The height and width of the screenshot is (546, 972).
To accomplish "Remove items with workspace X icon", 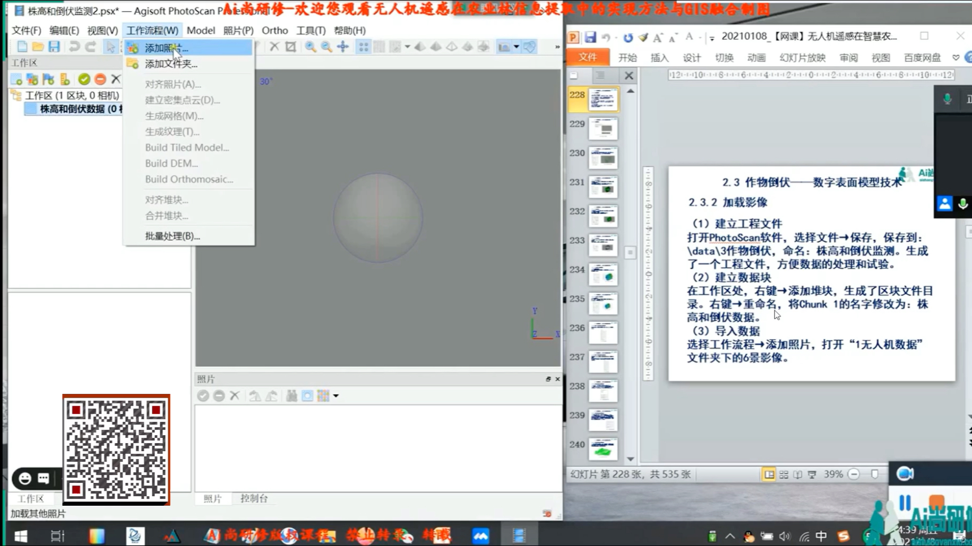I will 116,80.
